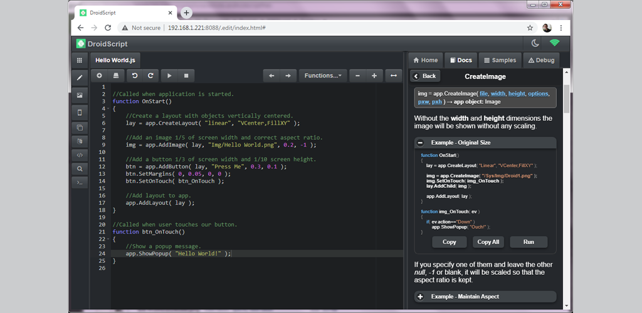This screenshot has height=313, width=642.
Task: Click the undo arrow in editor toolbar
Action: (x=134, y=76)
